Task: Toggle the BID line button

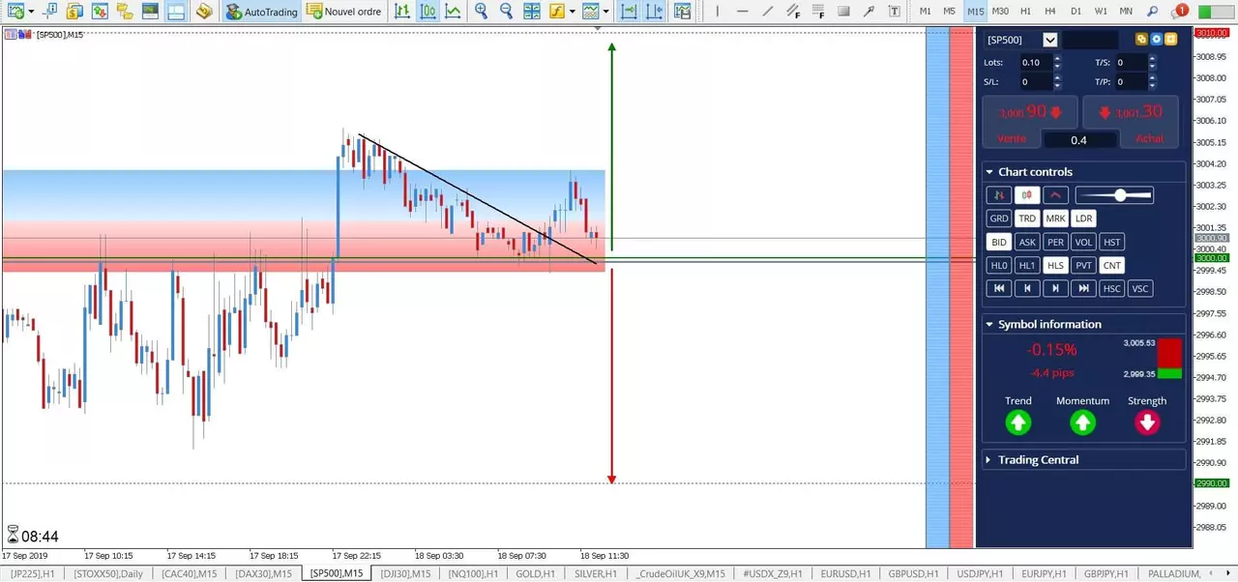Action: point(999,242)
